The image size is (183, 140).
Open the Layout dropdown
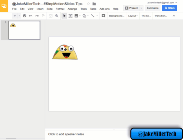(x=133, y=16)
